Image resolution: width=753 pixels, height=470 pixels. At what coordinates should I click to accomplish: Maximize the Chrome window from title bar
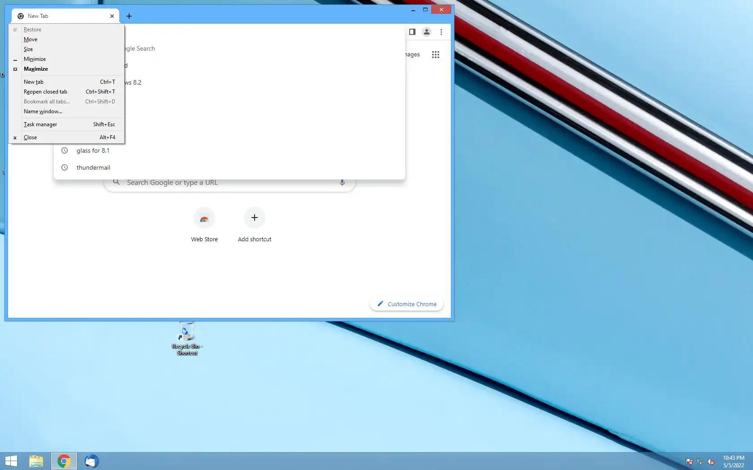[x=425, y=9]
